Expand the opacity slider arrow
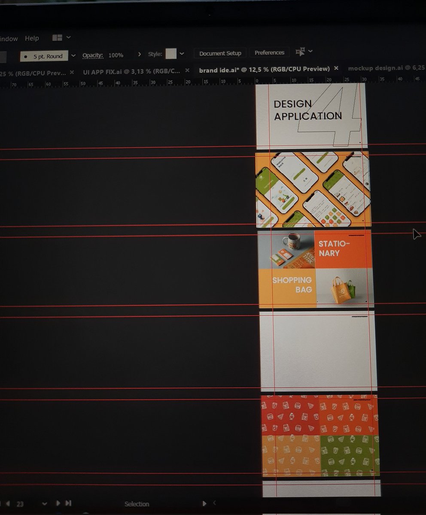The image size is (426, 515). [x=139, y=55]
